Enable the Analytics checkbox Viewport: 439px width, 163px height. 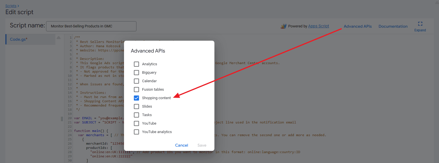click(x=136, y=64)
